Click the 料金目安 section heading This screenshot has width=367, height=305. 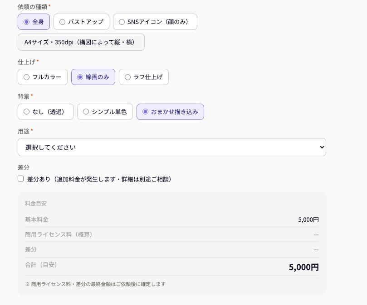[x=36, y=203]
